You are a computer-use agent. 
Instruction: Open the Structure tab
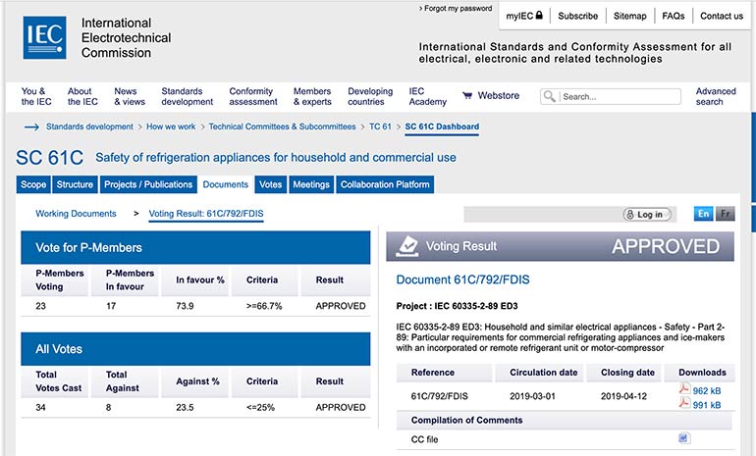point(75,184)
